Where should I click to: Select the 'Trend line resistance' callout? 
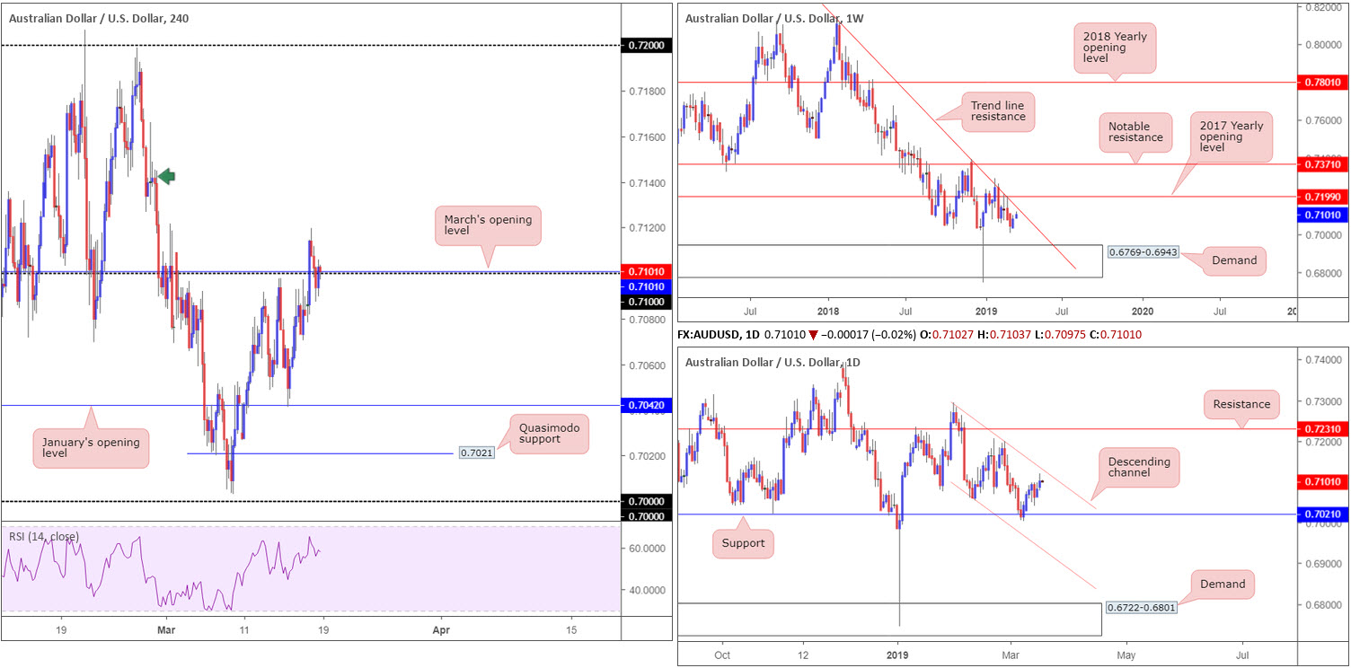coord(997,111)
